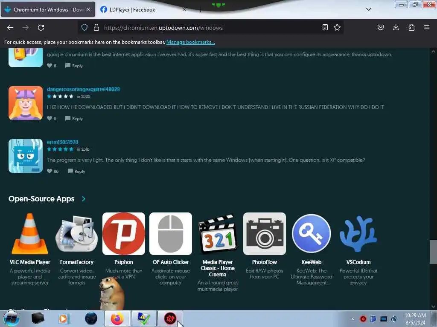Viewport: 437px width, 327px height.
Task: Click the OP Auto Clicker title
Action: click(x=171, y=262)
